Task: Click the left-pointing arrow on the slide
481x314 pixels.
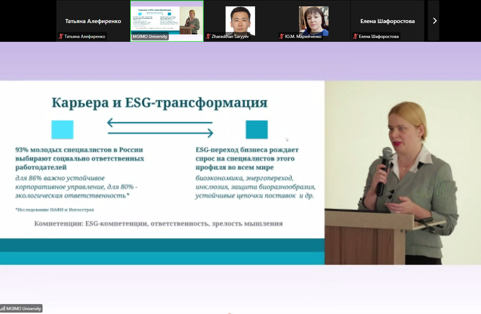Action: (160, 123)
